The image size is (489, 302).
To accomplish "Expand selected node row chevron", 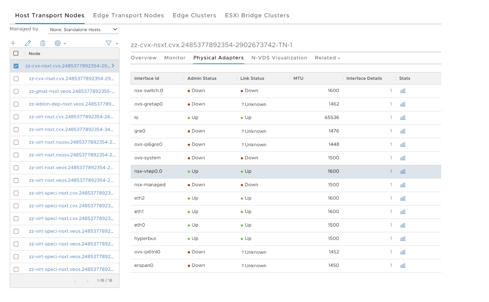I will tap(113, 66).
